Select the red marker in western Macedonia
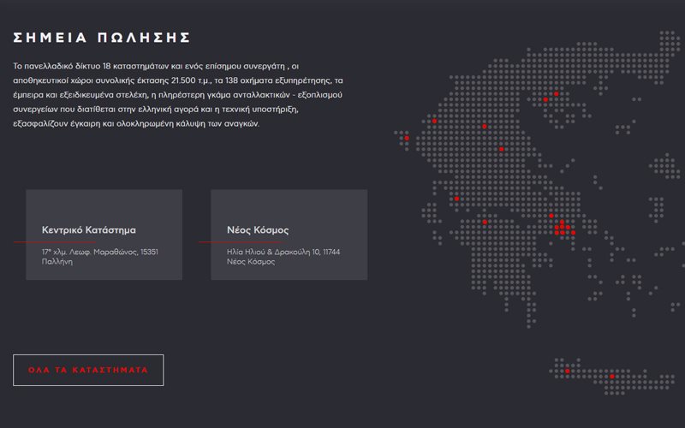685x428 pixels. 484,127
